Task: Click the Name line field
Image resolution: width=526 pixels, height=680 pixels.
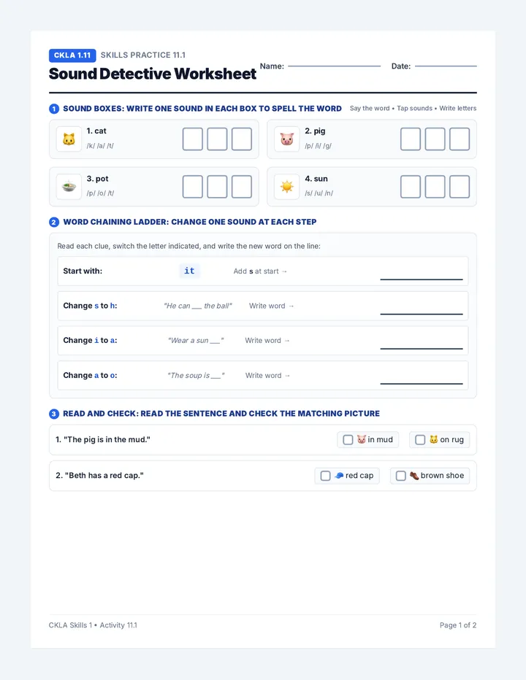Action: point(335,66)
